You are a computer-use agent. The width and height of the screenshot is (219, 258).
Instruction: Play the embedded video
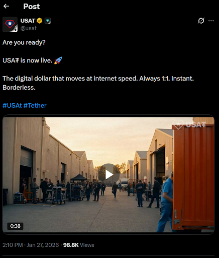109,175
